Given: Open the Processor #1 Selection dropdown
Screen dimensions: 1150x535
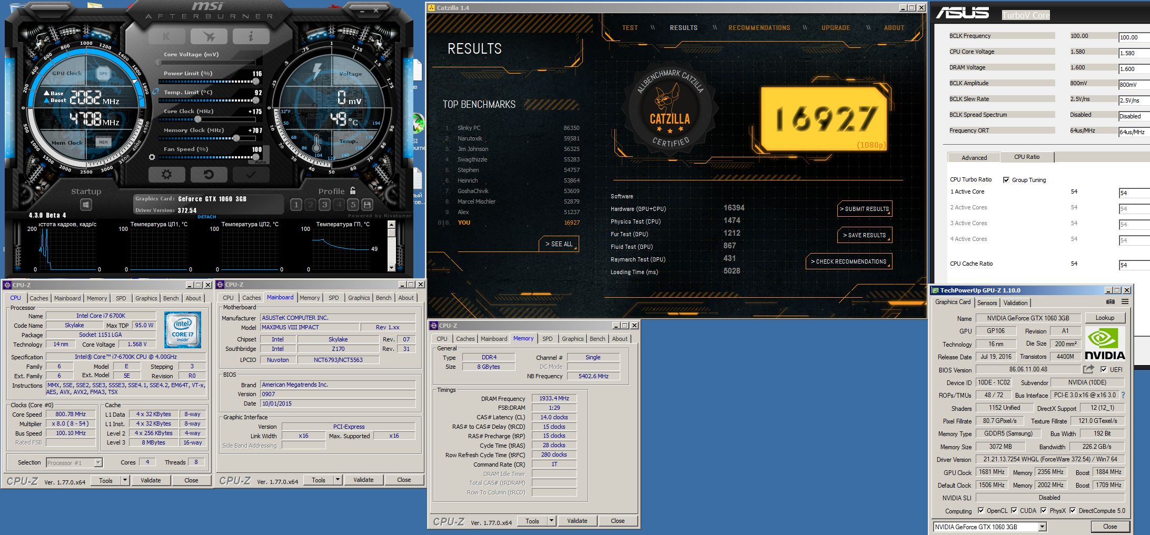Looking at the screenshot, I should [x=98, y=462].
